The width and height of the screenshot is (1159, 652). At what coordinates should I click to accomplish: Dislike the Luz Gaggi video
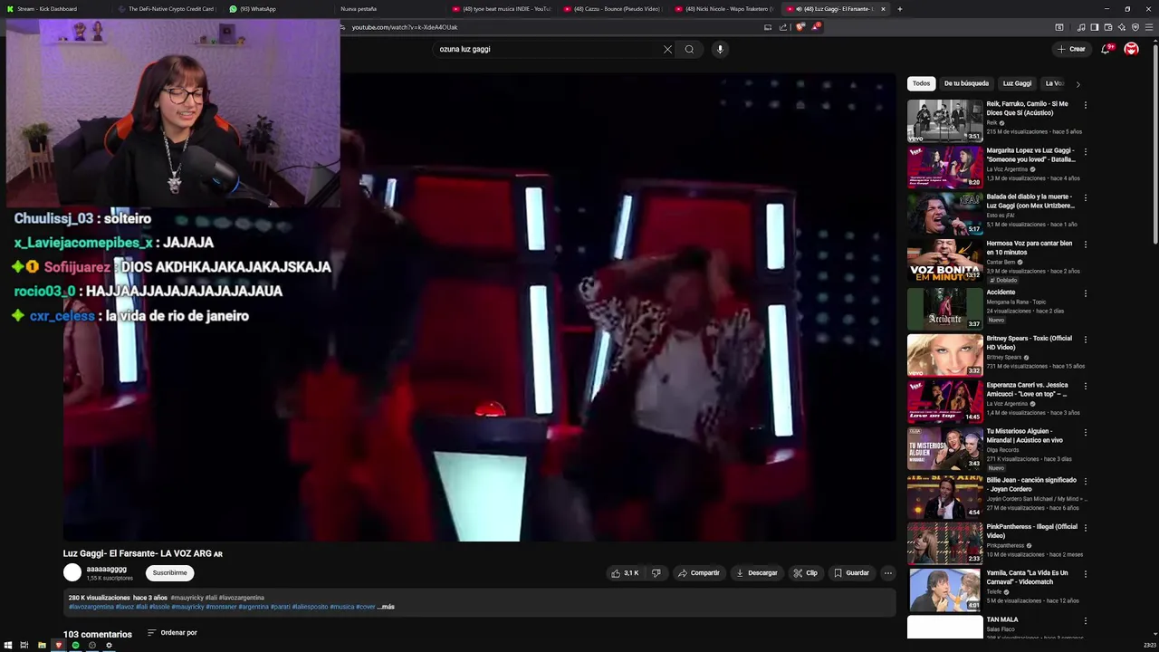pos(656,572)
